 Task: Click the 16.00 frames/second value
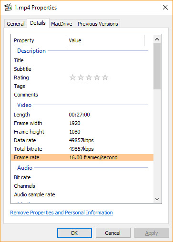(x=93, y=157)
